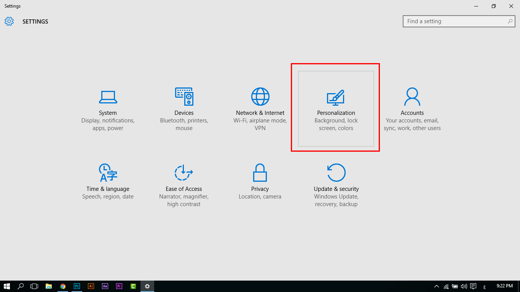The height and width of the screenshot is (292, 520).
Task: Launch Illustrator from taskbar
Action: pos(91,286)
